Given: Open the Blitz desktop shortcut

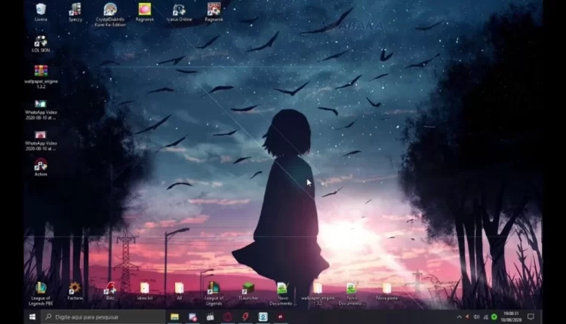Looking at the screenshot, I should click(110, 291).
